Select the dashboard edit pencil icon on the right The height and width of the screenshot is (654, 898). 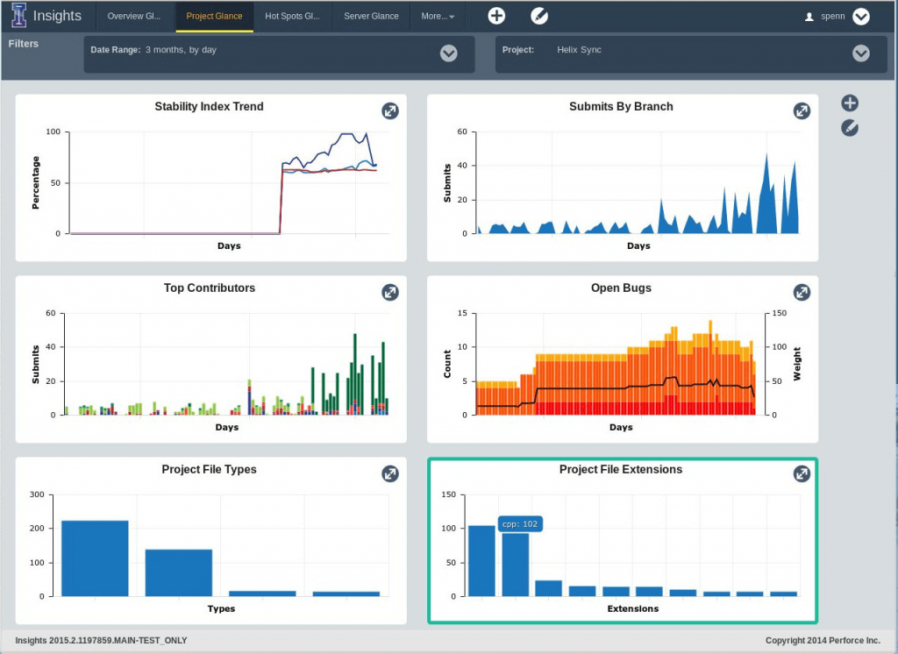(849, 128)
